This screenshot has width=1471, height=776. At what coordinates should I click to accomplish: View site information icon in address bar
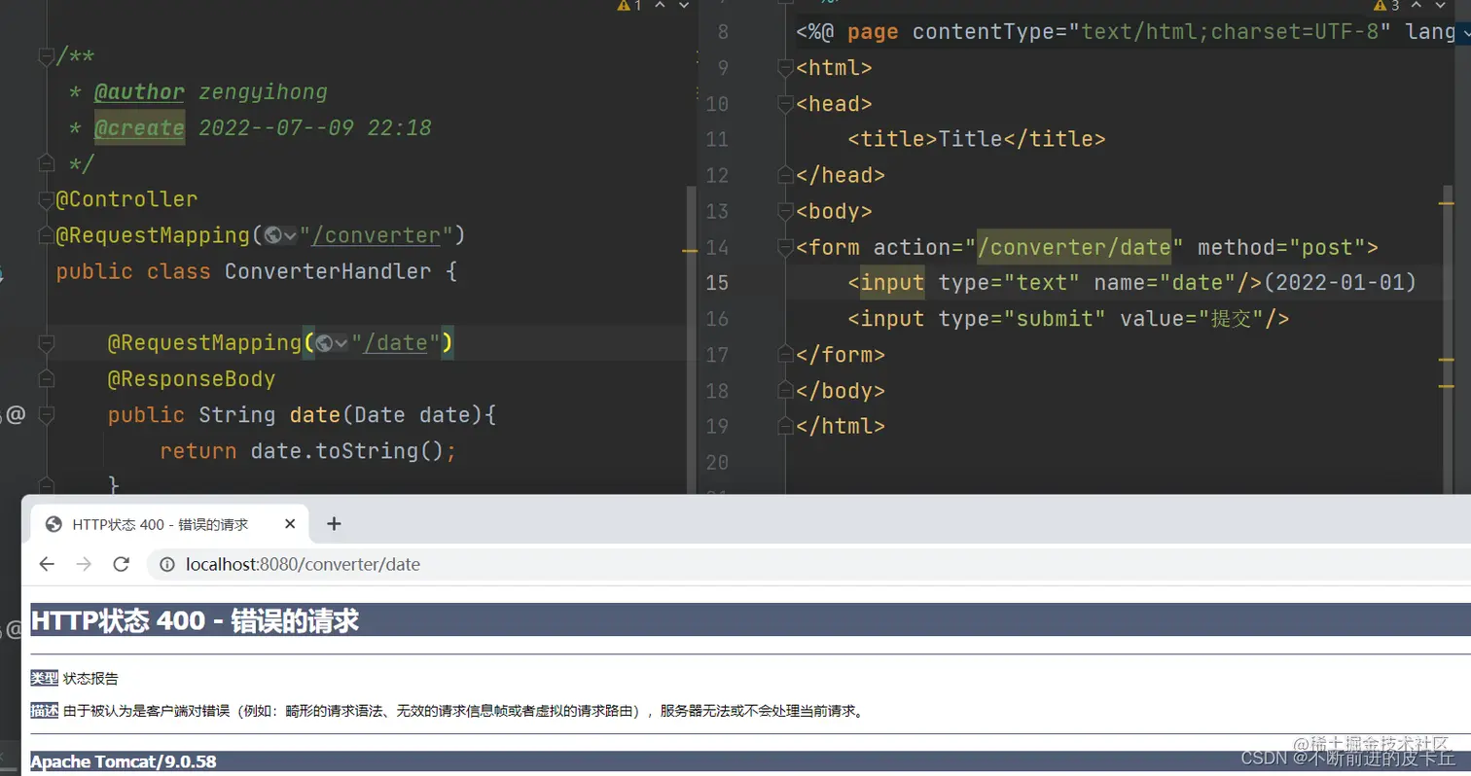167,564
